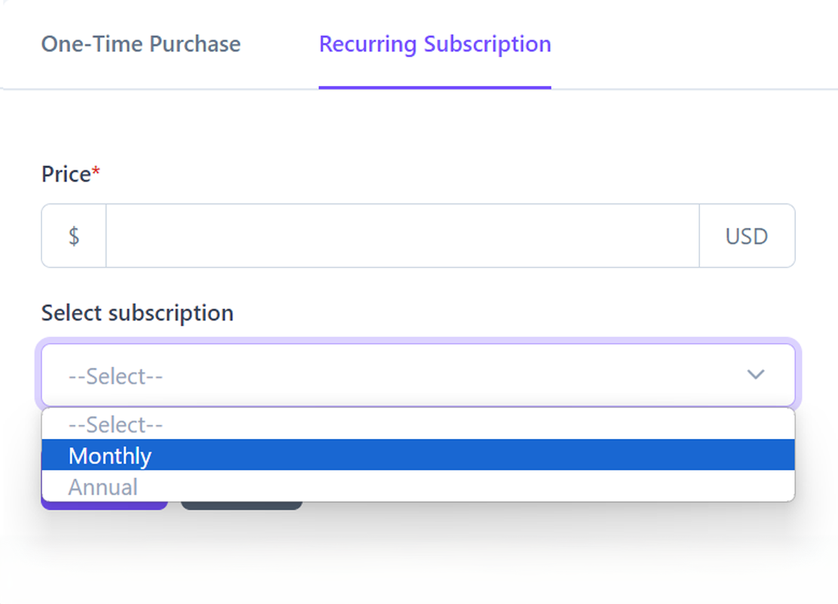The image size is (838, 604).
Task: Select the Recurring Subscription tab
Action: (434, 44)
